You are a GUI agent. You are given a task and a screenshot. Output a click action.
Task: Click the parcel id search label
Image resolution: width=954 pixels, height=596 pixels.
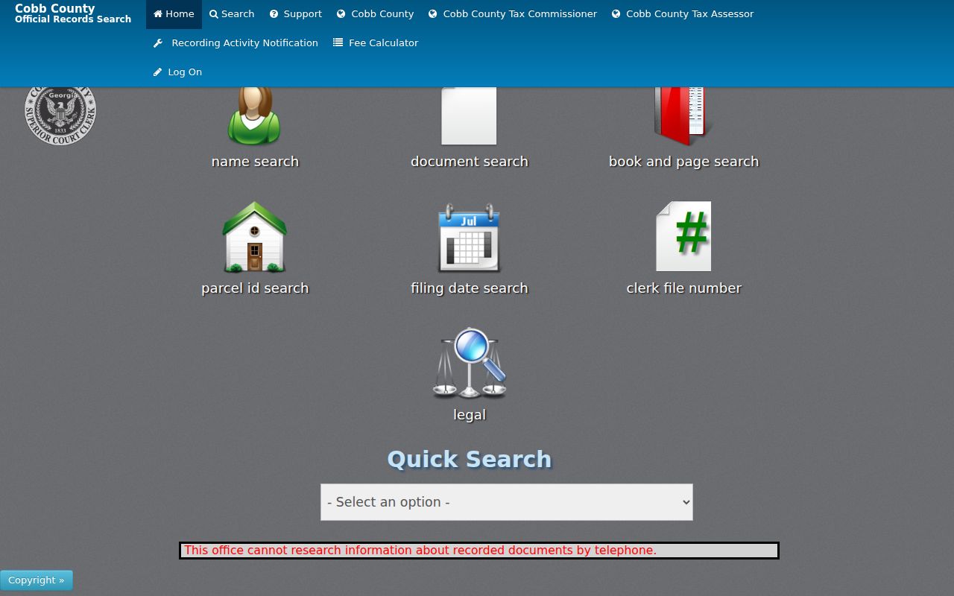pyautogui.click(x=255, y=288)
